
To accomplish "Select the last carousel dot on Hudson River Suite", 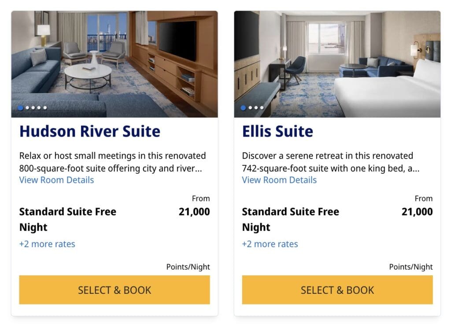I will pos(44,107).
